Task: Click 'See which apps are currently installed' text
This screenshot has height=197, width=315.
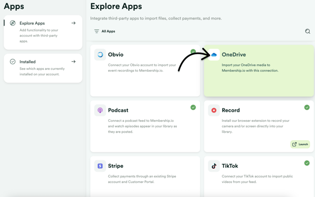Action: point(42,71)
